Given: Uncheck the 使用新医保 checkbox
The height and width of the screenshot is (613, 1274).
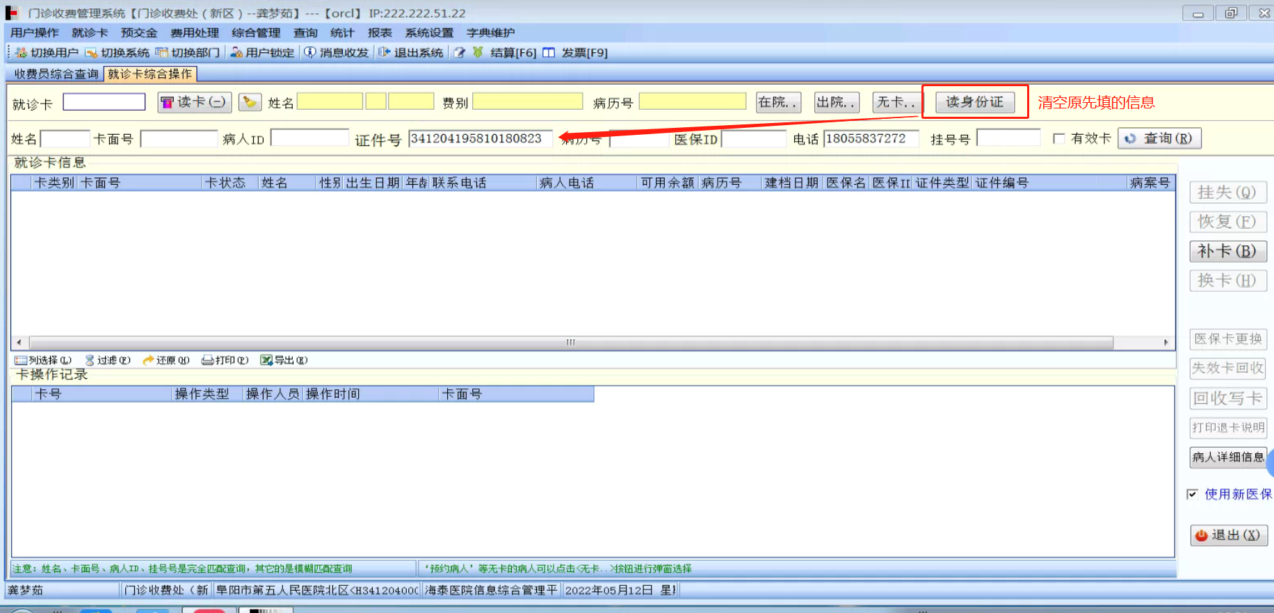Looking at the screenshot, I should click(1192, 494).
